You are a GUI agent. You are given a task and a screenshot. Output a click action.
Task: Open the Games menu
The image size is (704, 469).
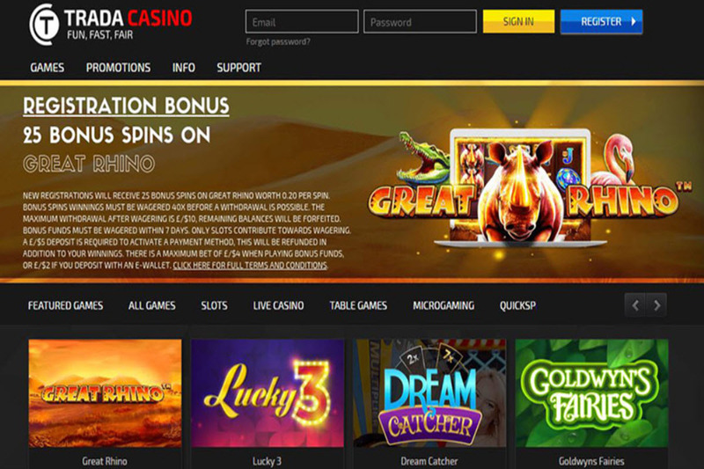(x=48, y=68)
